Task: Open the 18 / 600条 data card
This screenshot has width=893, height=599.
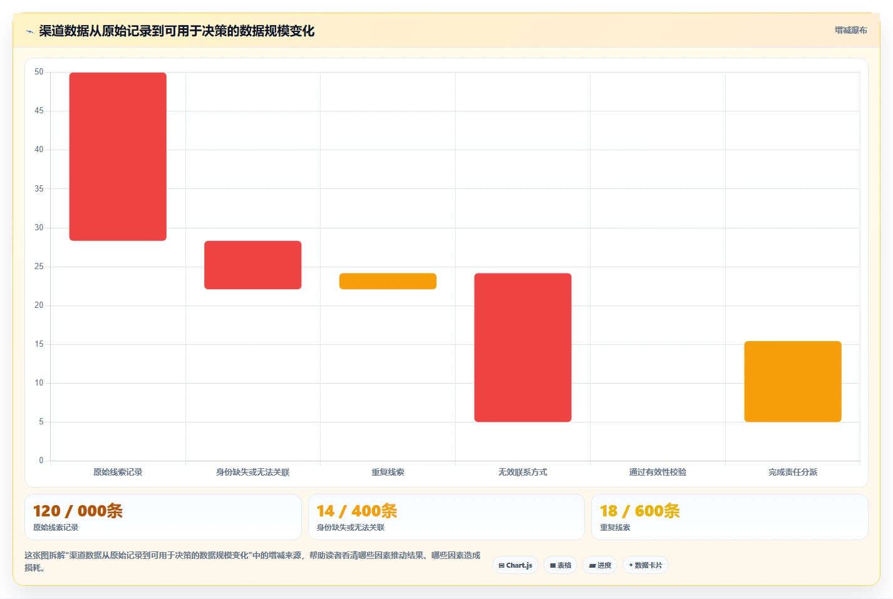Action: (730, 517)
